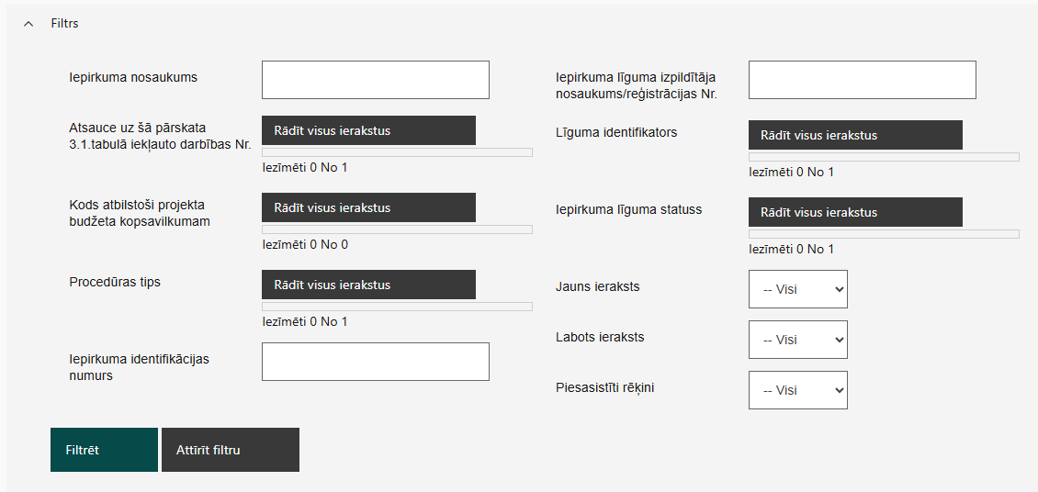This screenshot has width=1038, height=492.
Task: Click the Iepirkuma nosaukums text field
Action: [x=375, y=80]
